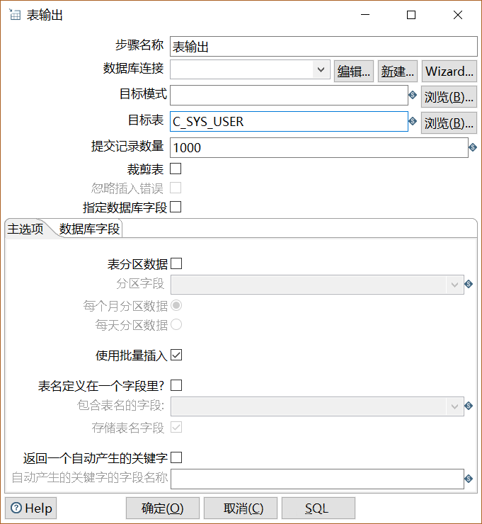The width and height of the screenshot is (482, 524).
Task: Click the 提交记录数量 field showing 1000
Action: click(319, 147)
